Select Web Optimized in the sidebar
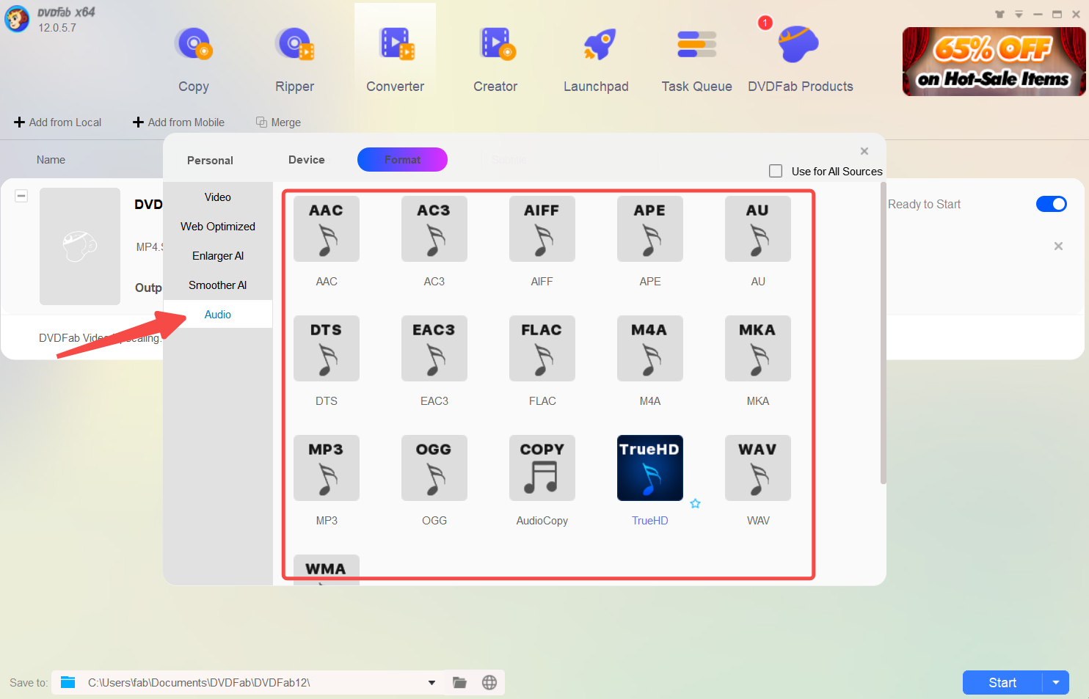This screenshot has height=699, width=1089. (218, 227)
